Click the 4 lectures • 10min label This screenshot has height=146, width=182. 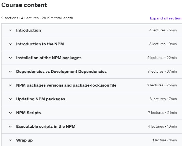point(162,127)
